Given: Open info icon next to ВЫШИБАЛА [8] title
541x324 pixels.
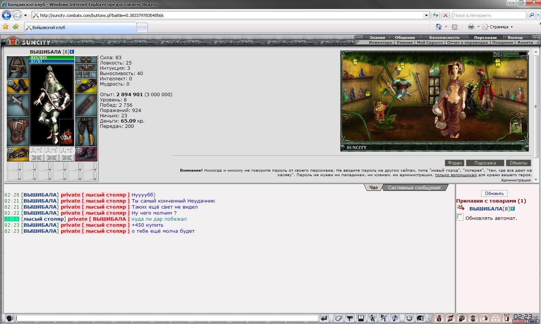Looking at the screenshot, I should [x=72, y=52].
